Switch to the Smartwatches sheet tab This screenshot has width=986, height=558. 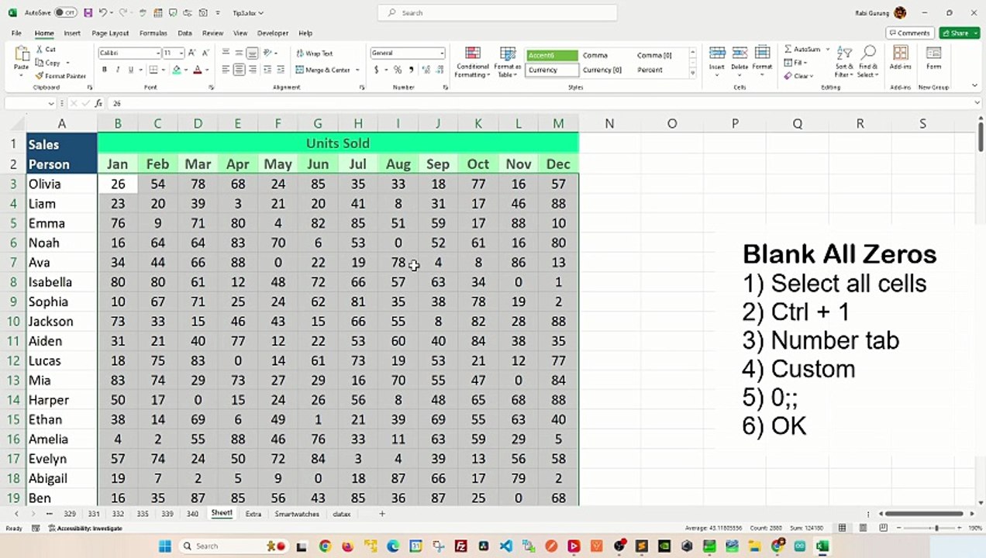coord(296,514)
